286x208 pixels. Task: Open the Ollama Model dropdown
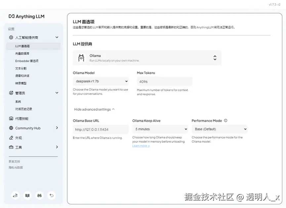pyautogui.click(x=101, y=81)
